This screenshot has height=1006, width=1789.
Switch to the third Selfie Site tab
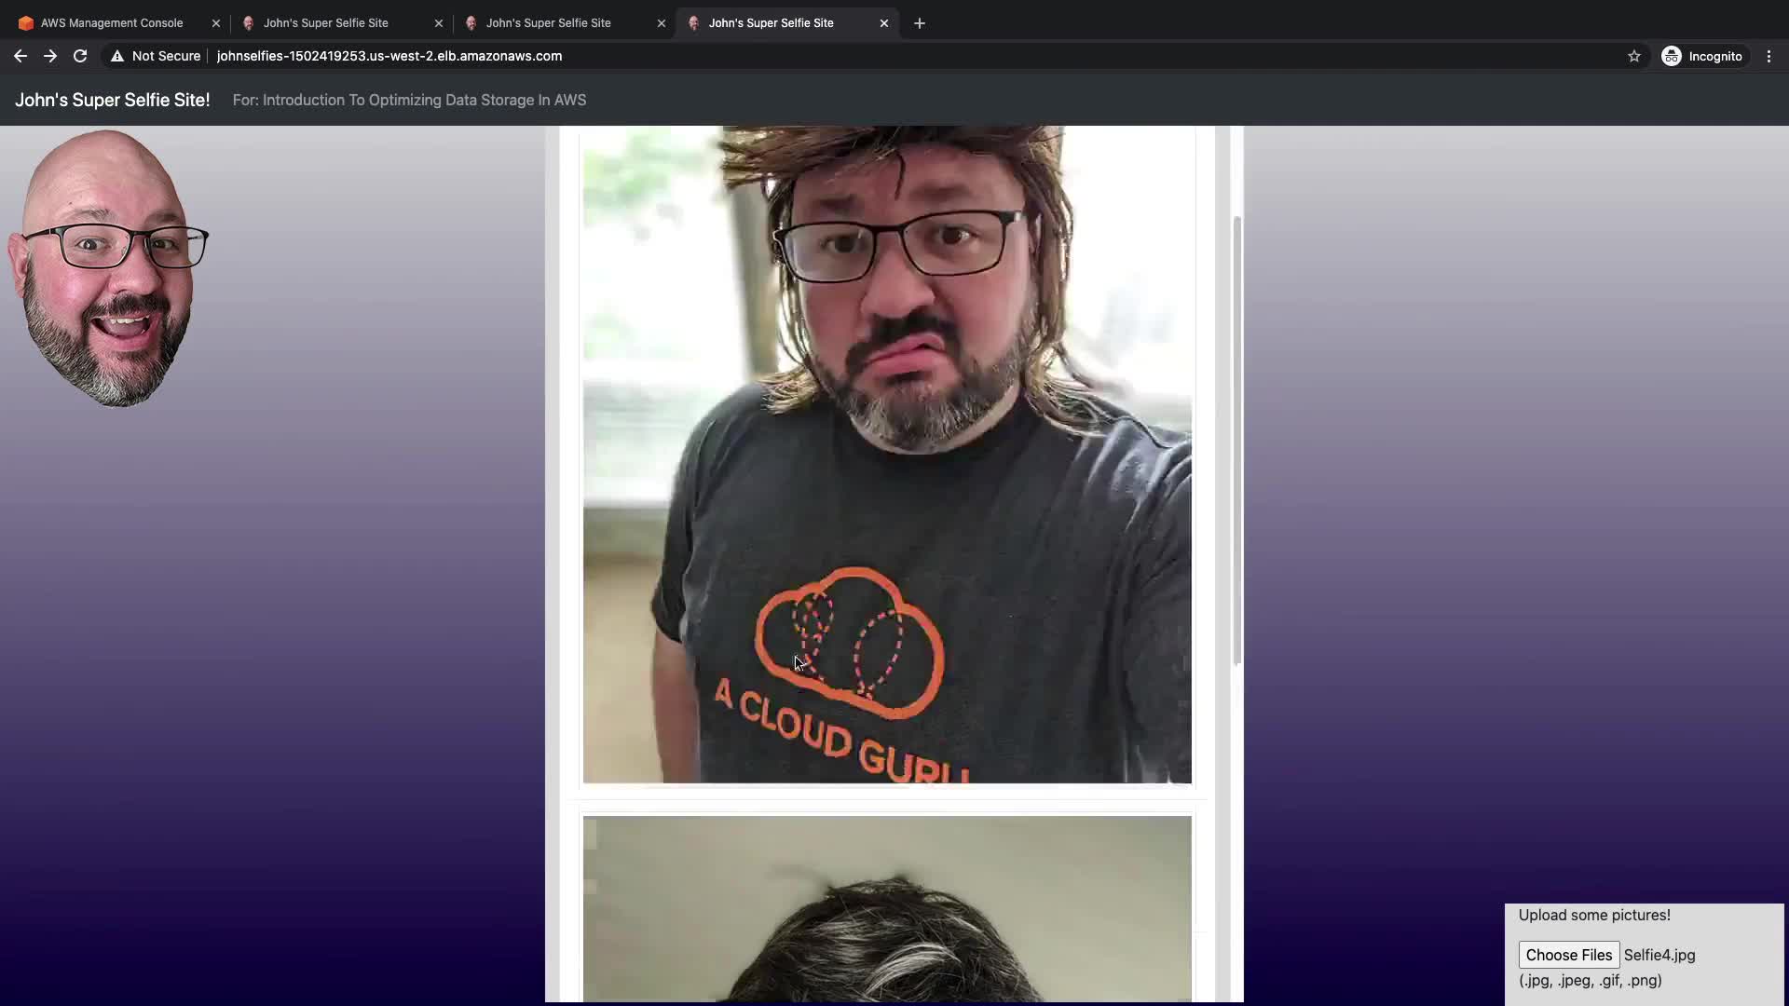point(548,23)
